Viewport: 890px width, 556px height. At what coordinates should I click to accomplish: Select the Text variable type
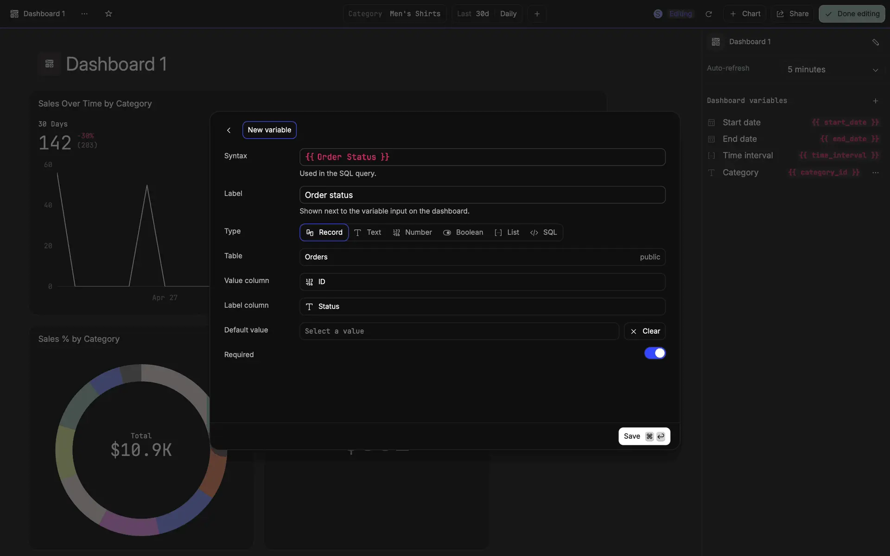tap(368, 233)
